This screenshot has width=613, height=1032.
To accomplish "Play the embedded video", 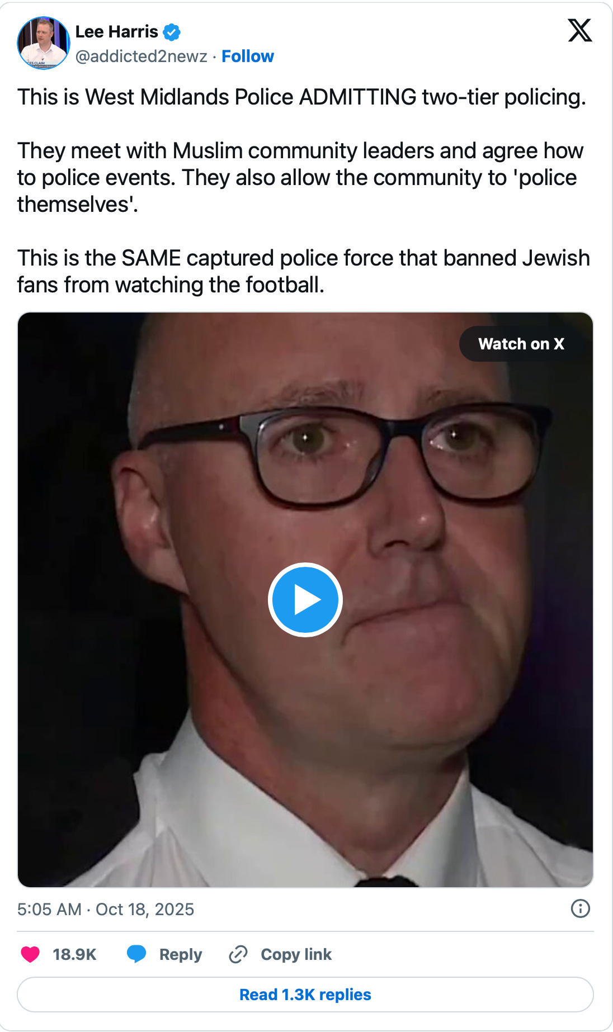I will pyautogui.click(x=305, y=600).
